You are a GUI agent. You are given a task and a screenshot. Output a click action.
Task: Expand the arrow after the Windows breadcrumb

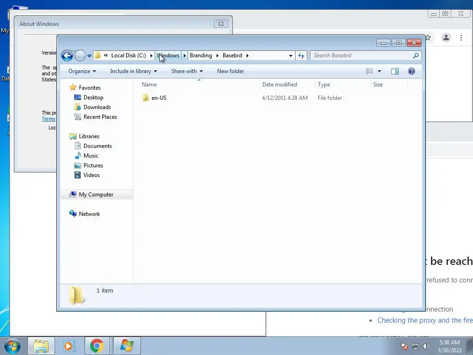point(185,55)
